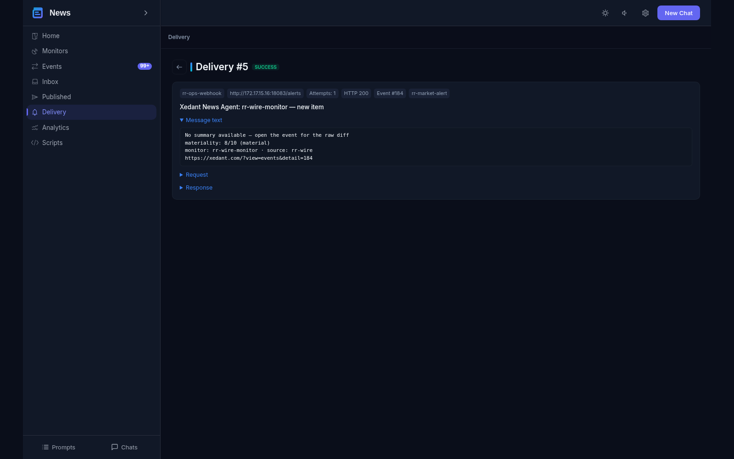Click the xedant.com event URL line
734x459 pixels.
pyautogui.click(x=249, y=158)
